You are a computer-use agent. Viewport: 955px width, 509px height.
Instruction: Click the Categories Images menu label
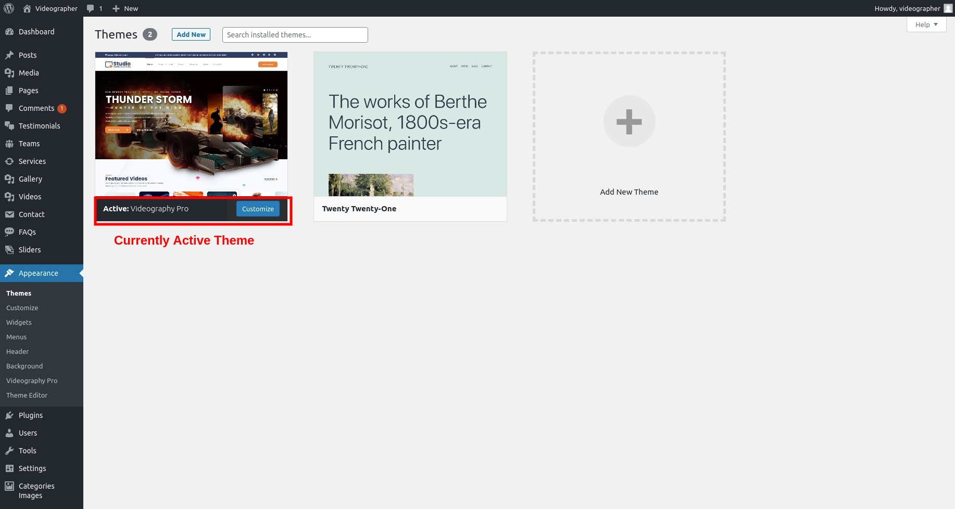click(36, 491)
